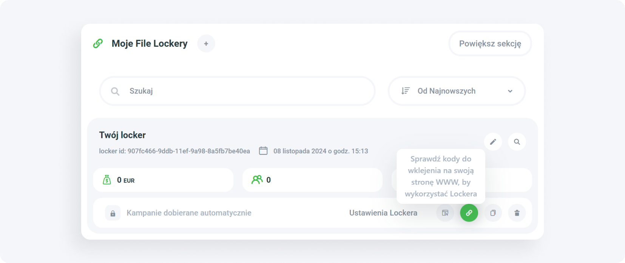Focus the Szukaj search field
Screen dimensions: 625x263
coord(237,91)
